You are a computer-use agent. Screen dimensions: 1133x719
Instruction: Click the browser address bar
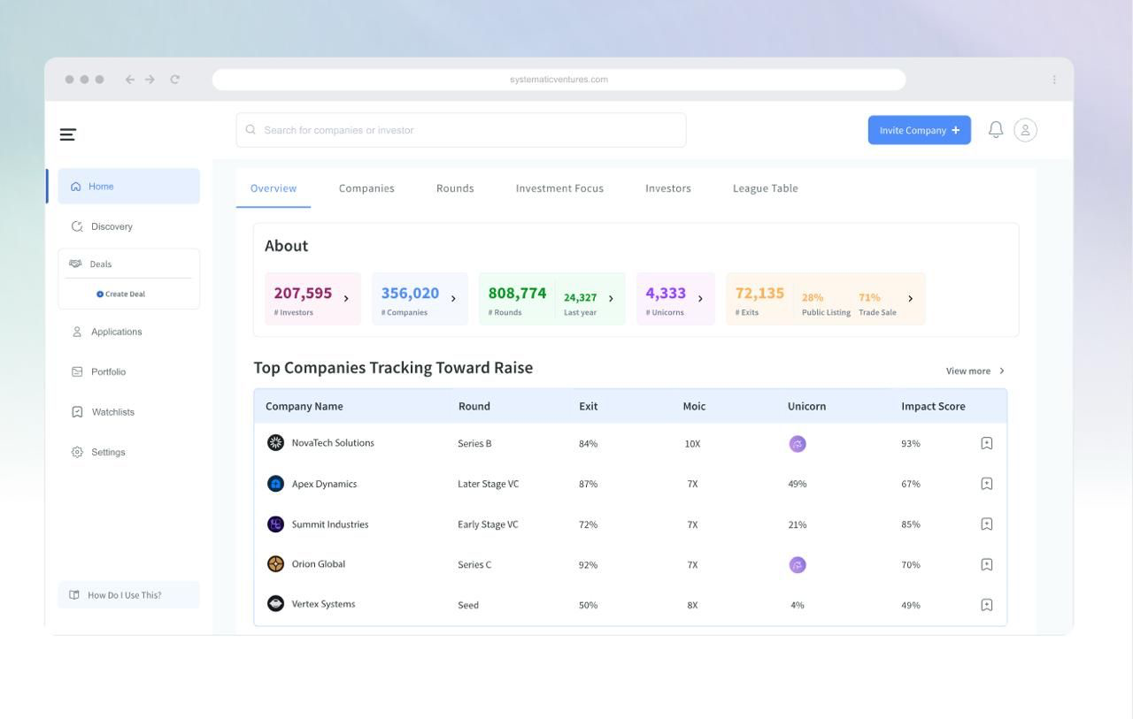point(559,80)
